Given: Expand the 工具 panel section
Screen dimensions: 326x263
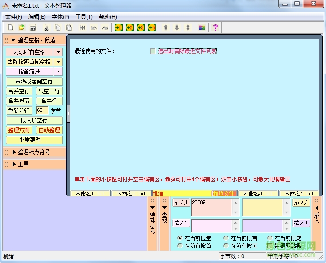Looking at the screenshot, I should pyautogui.click(x=23, y=164).
